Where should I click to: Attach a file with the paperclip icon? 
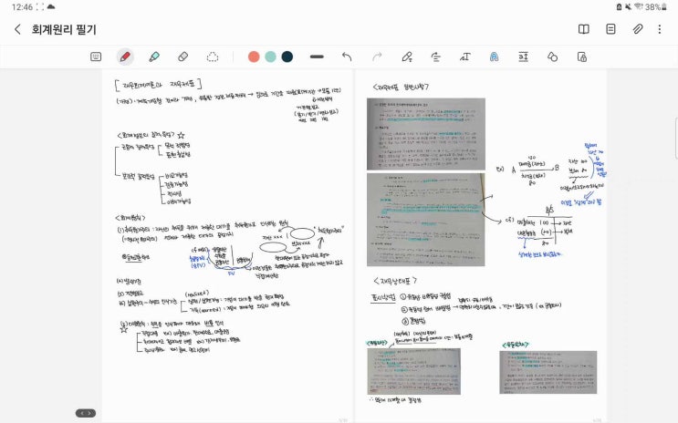pos(638,29)
